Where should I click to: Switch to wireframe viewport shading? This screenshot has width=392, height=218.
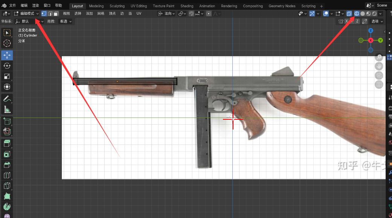357,14
